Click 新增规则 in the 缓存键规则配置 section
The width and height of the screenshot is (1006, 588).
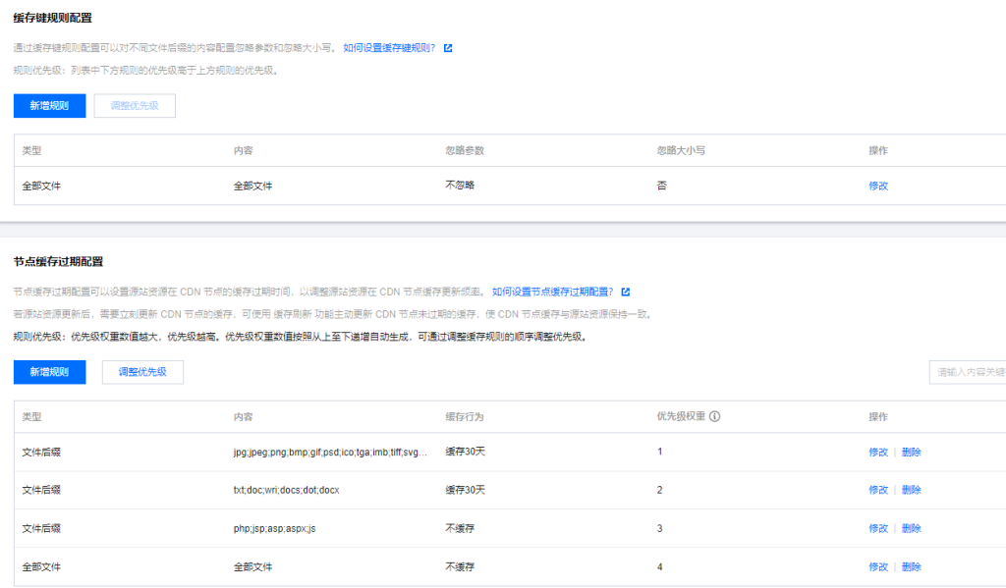pyautogui.click(x=49, y=106)
